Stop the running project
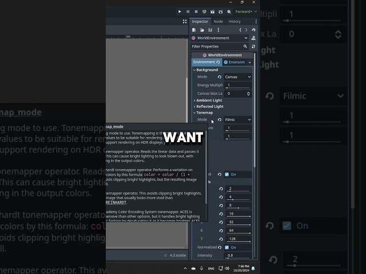The height and width of the screenshot is (274, 366). click(x=196, y=11)
